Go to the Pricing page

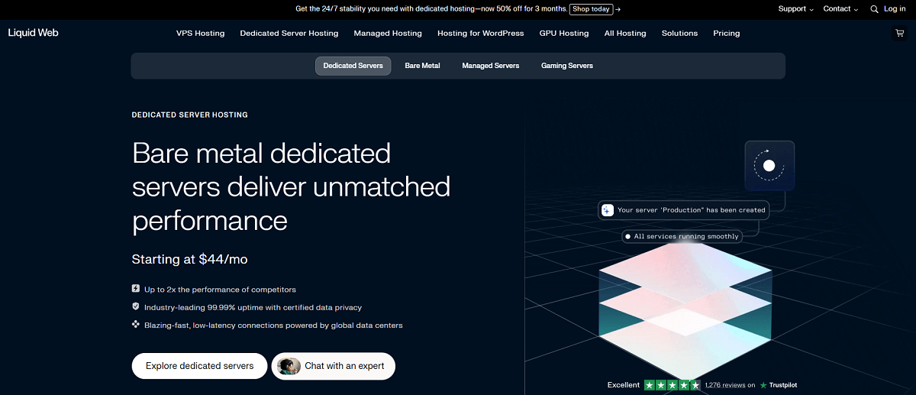(727, 34)
